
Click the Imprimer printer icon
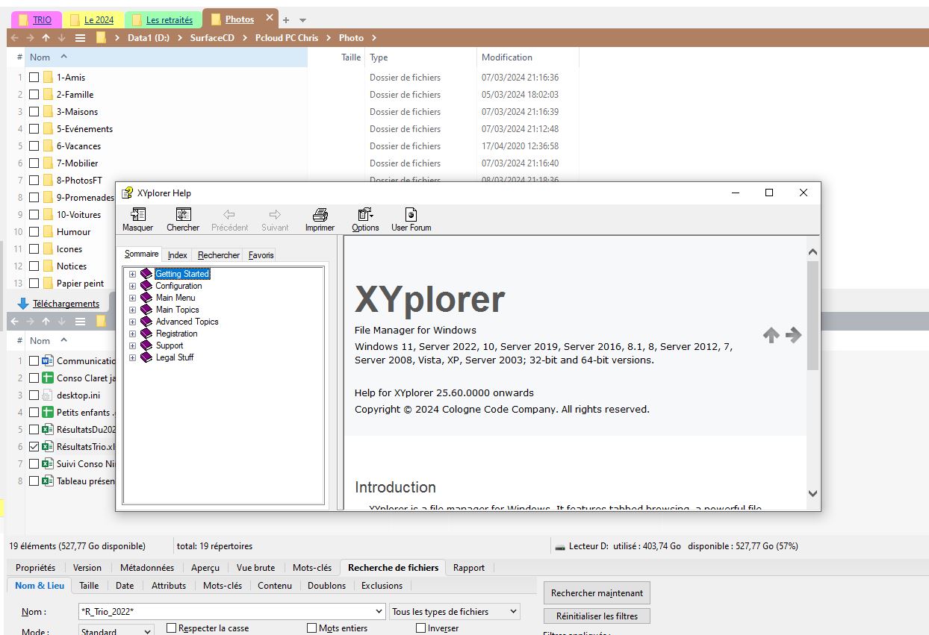[x=320, y=216]
